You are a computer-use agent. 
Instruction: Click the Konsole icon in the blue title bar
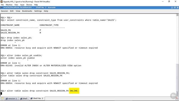[x=1, y=8]
